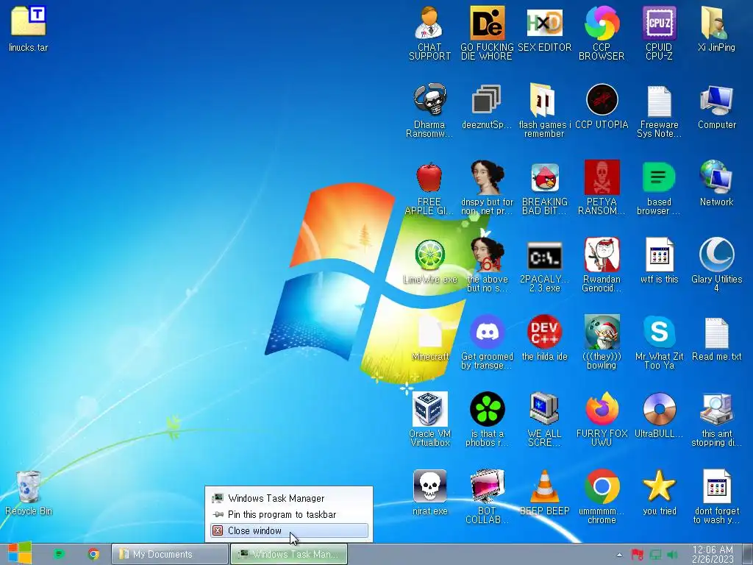Open CPUID CPU-Z shortcut
The height and width of the screenshot is (565, 753).
[659, 23]
